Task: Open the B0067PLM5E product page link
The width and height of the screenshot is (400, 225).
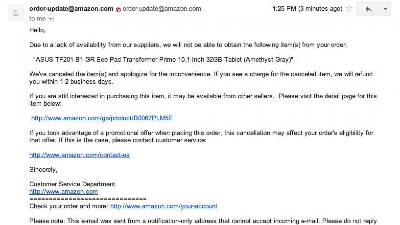Action: [x=102, y=118]
